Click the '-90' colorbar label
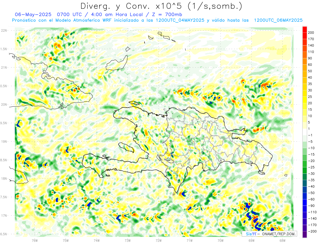Viewport: 317px width, 244px height. coord(311,206)
